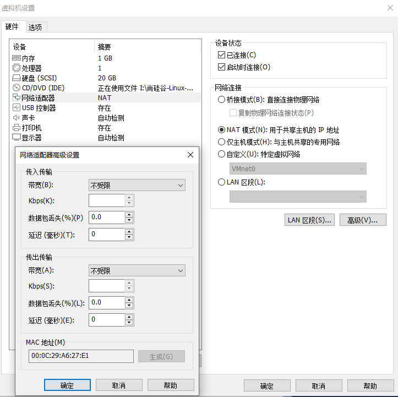Click the outgoing 数据包丢失(%)(L) value field
Image resolution: width=398 pixels, height=397 pixels.
point(107,303)
